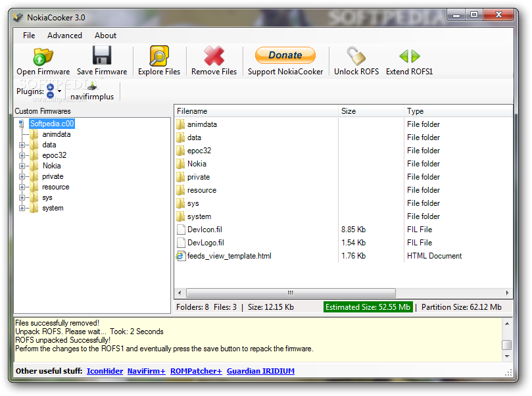
Task: Select the epoc32 folder label in tree
Action: click(x=55, y=155)
